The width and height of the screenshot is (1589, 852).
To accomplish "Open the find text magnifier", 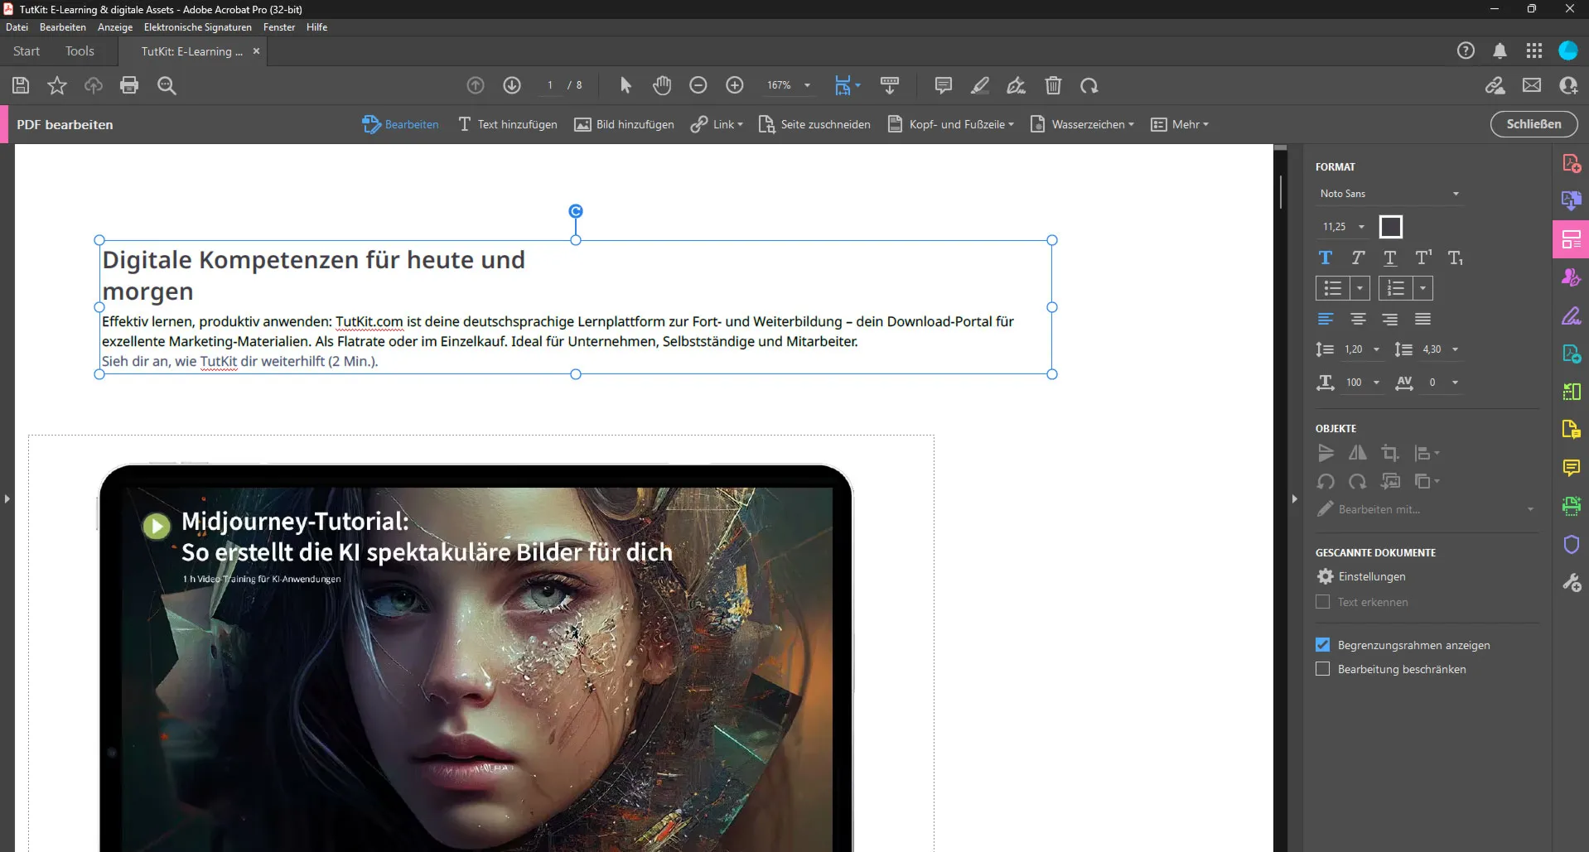I will coord(167,85).
